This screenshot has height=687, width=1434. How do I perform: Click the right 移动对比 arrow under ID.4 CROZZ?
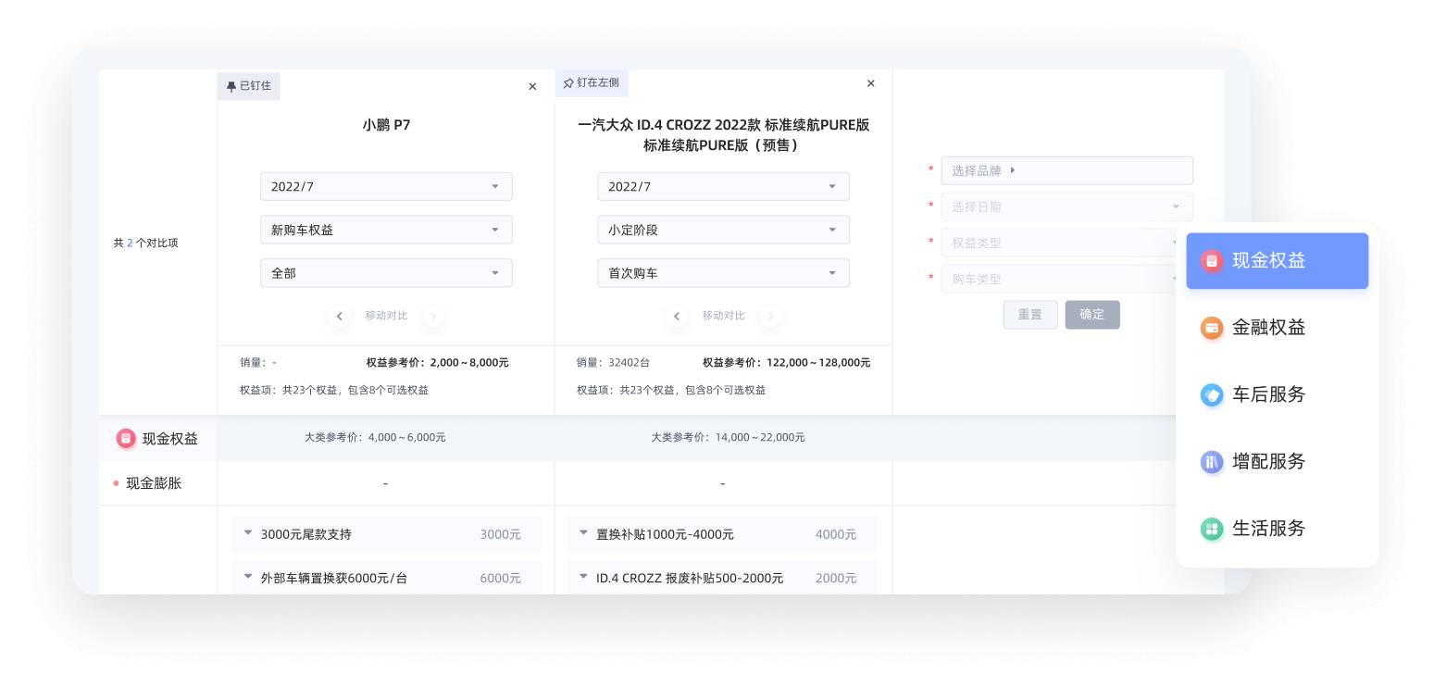tap(770, 316)
